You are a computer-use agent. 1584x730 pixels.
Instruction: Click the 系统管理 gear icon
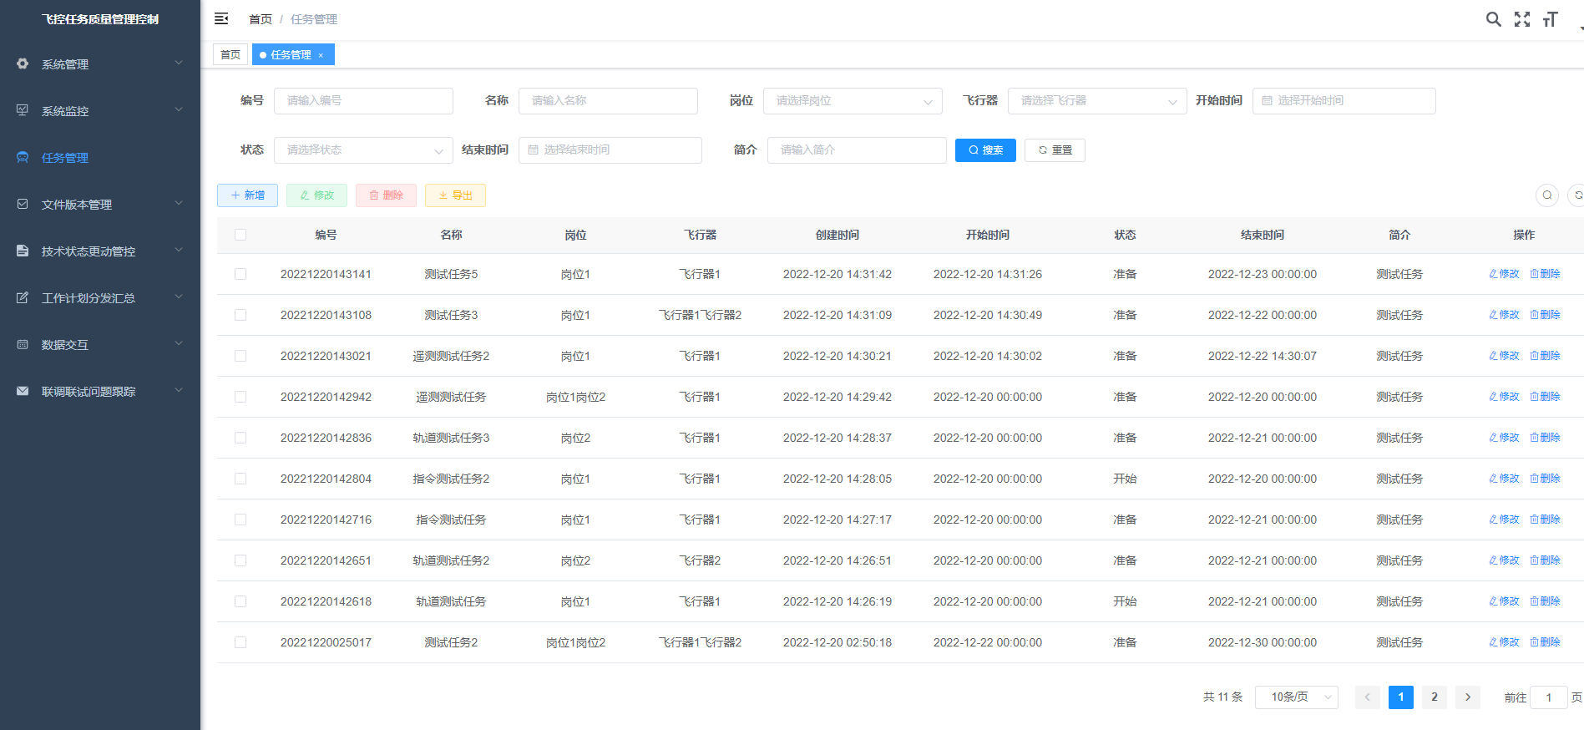(23, 63)
